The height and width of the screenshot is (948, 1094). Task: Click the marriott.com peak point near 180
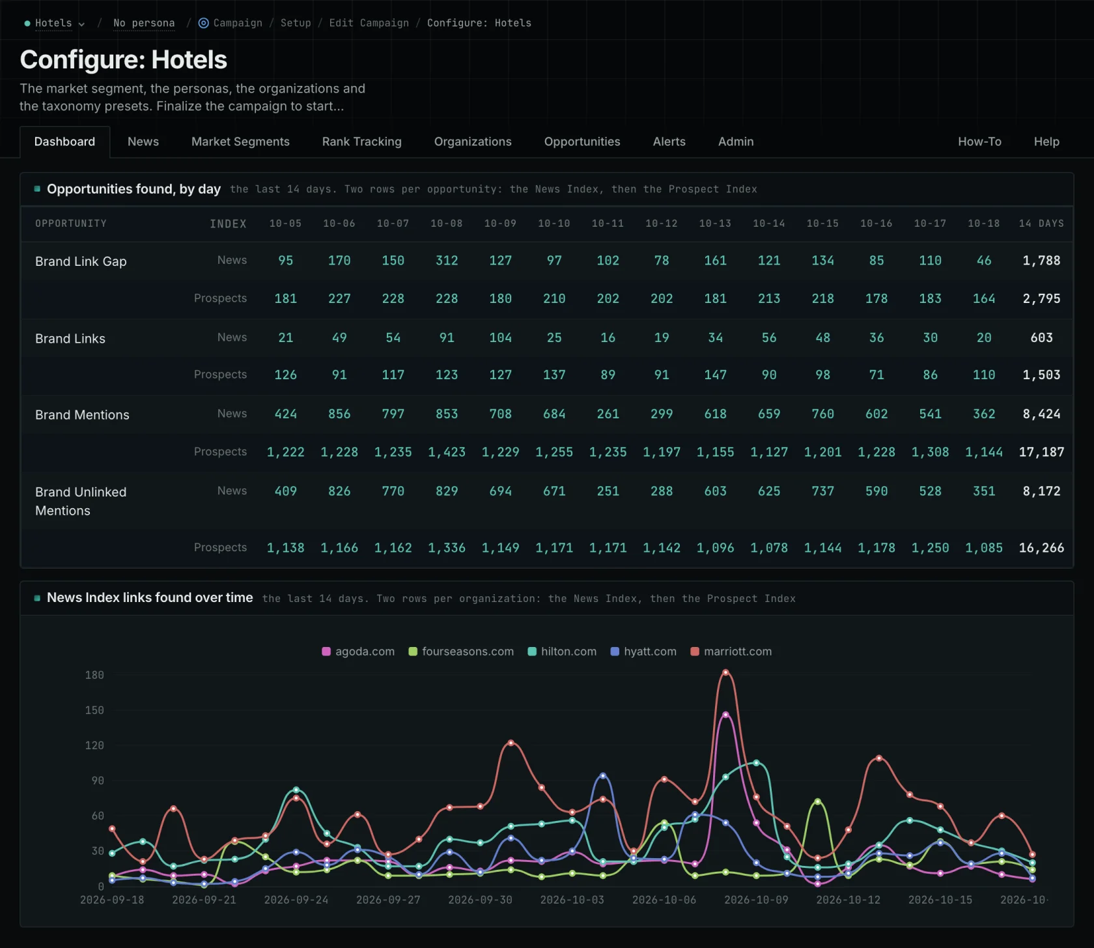click(x=725, y=672)
